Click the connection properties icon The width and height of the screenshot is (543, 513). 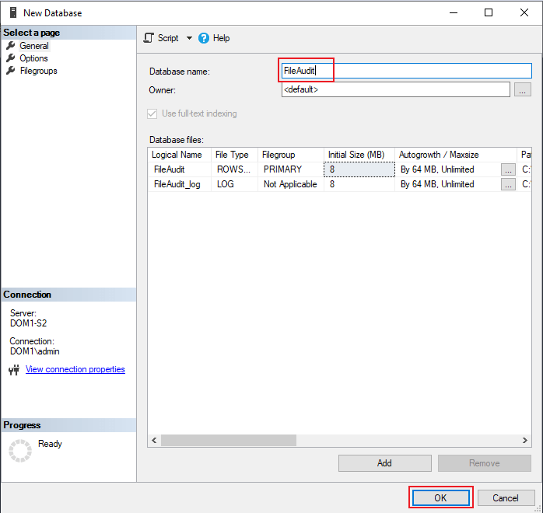click(x=14, y=370)
